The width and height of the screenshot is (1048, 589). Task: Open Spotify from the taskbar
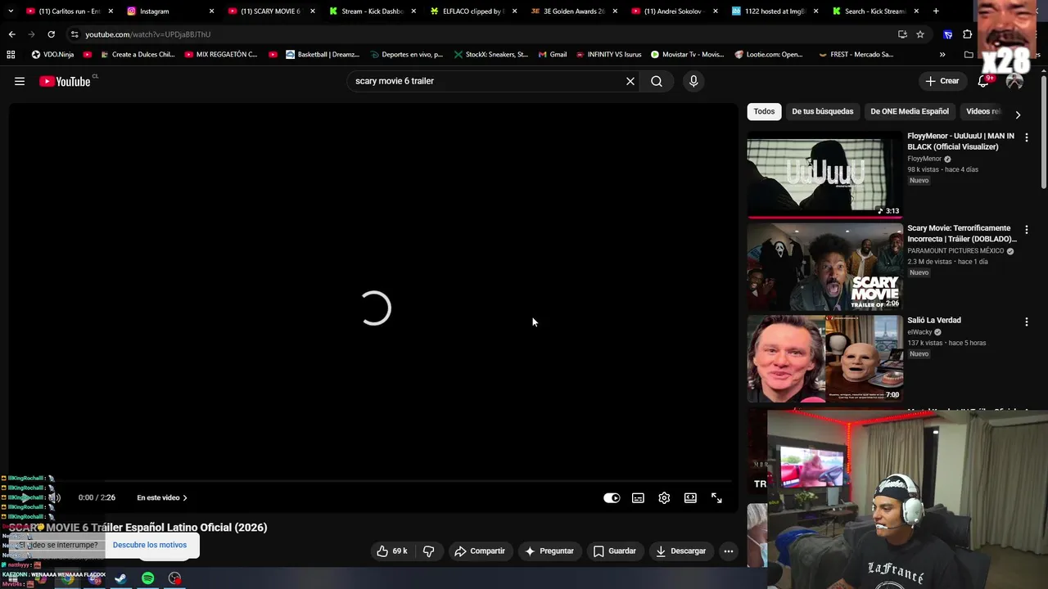point(147,578)
